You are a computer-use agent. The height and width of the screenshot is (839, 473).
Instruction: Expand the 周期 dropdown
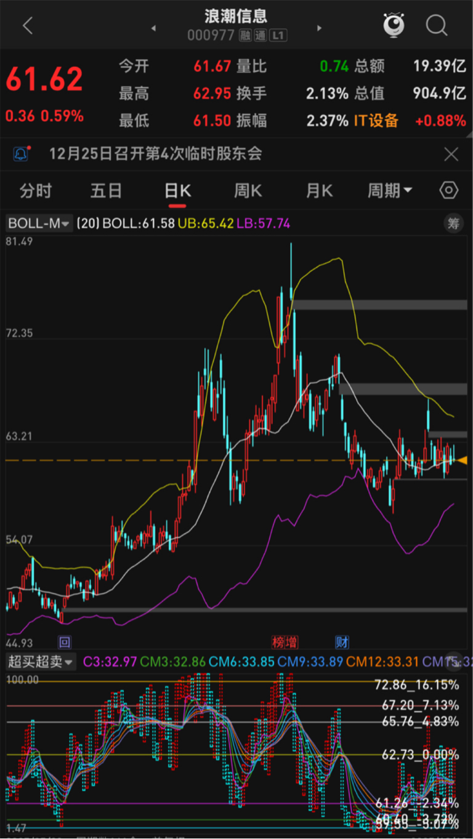(390, 191)
